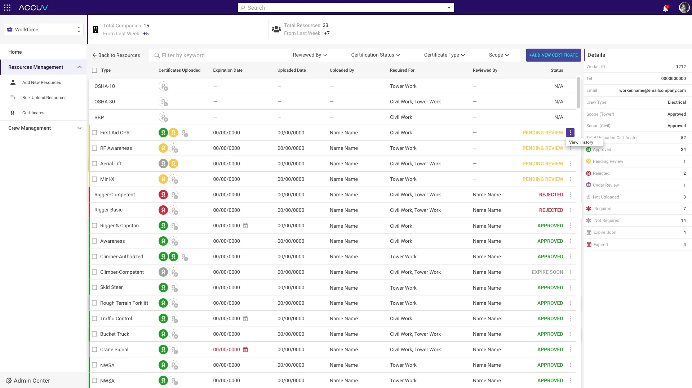Click Back to Resources link

click(116, 55)
